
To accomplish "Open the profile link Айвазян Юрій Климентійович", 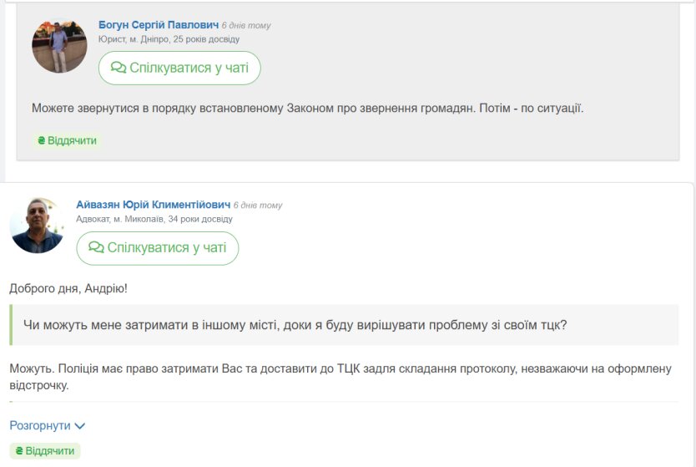I will click(154, 205).
